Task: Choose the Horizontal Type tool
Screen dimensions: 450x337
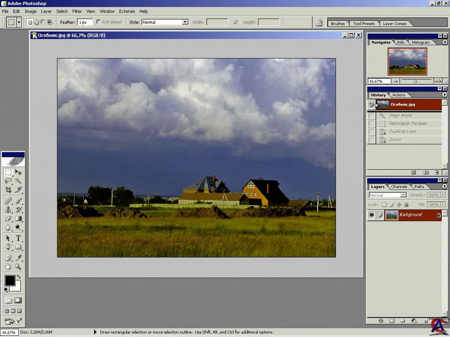Action: coord(18,238)
